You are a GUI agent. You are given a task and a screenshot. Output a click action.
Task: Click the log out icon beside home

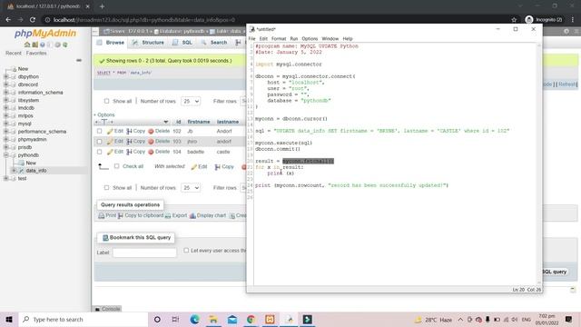(x=34, y=45)
